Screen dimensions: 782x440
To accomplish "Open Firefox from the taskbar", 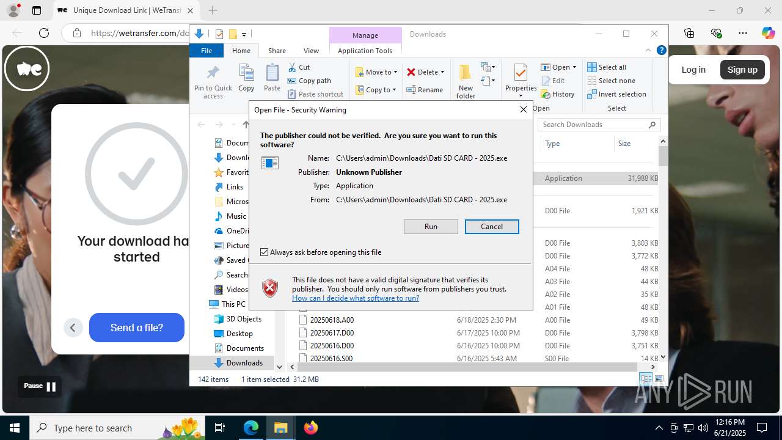I will tap(311, 428).
